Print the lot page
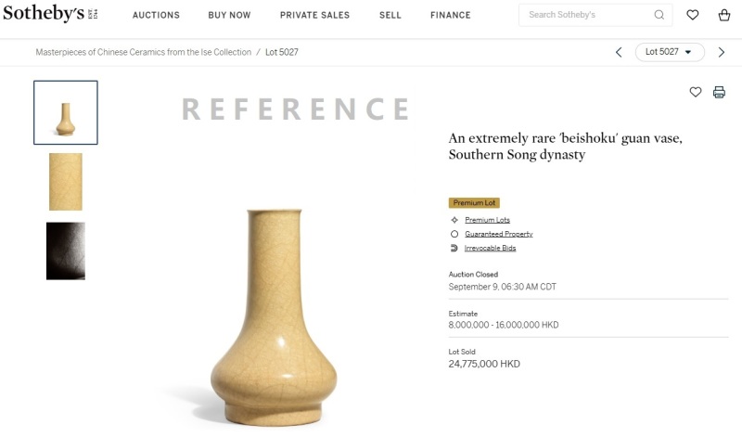This screenshot has height=437, width=742. pyautogui.click(x=719, y=92)
